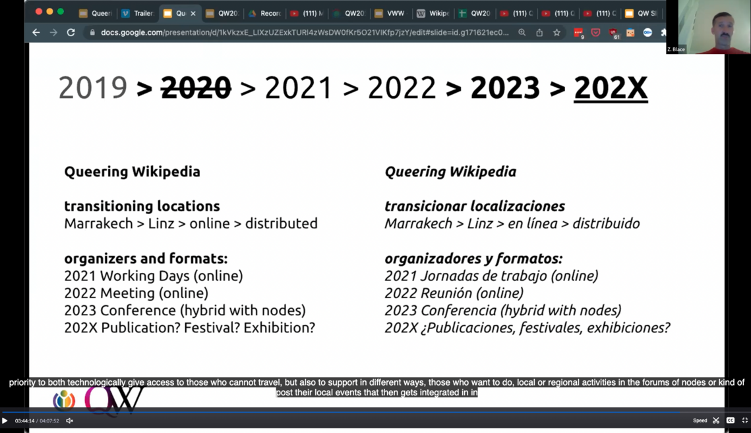Click the underlined 202X in the heading
This screenshot has height=433, width=751.
[x=611, y=88]
